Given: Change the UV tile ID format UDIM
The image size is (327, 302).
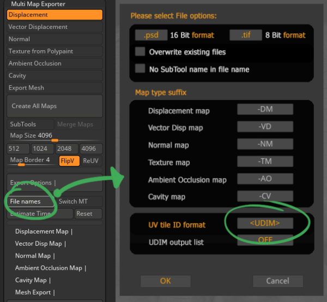Looking at the screenshot, I should point(265,223).
